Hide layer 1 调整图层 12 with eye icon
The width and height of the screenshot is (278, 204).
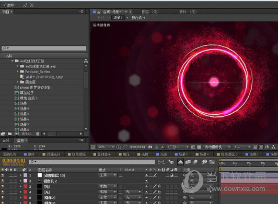pyautogui.click(x=3, y=175)
